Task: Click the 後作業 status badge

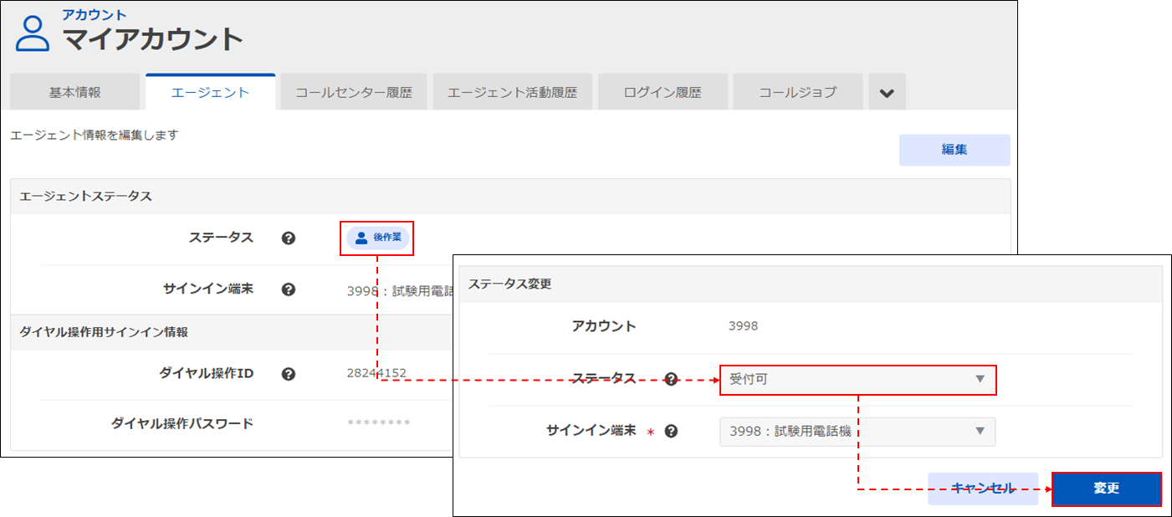Action: (377, 238)
